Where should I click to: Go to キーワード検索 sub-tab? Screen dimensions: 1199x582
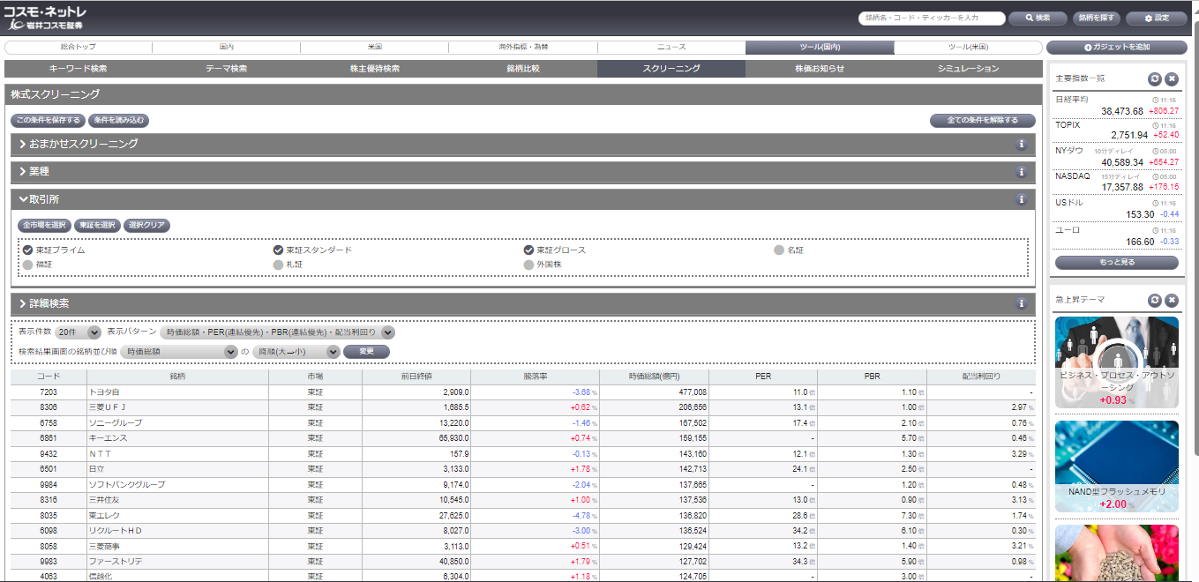coord(79,69)
